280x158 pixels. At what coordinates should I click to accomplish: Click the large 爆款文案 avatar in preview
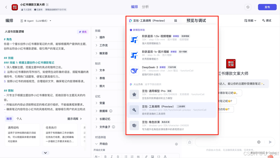pos(231,64)
